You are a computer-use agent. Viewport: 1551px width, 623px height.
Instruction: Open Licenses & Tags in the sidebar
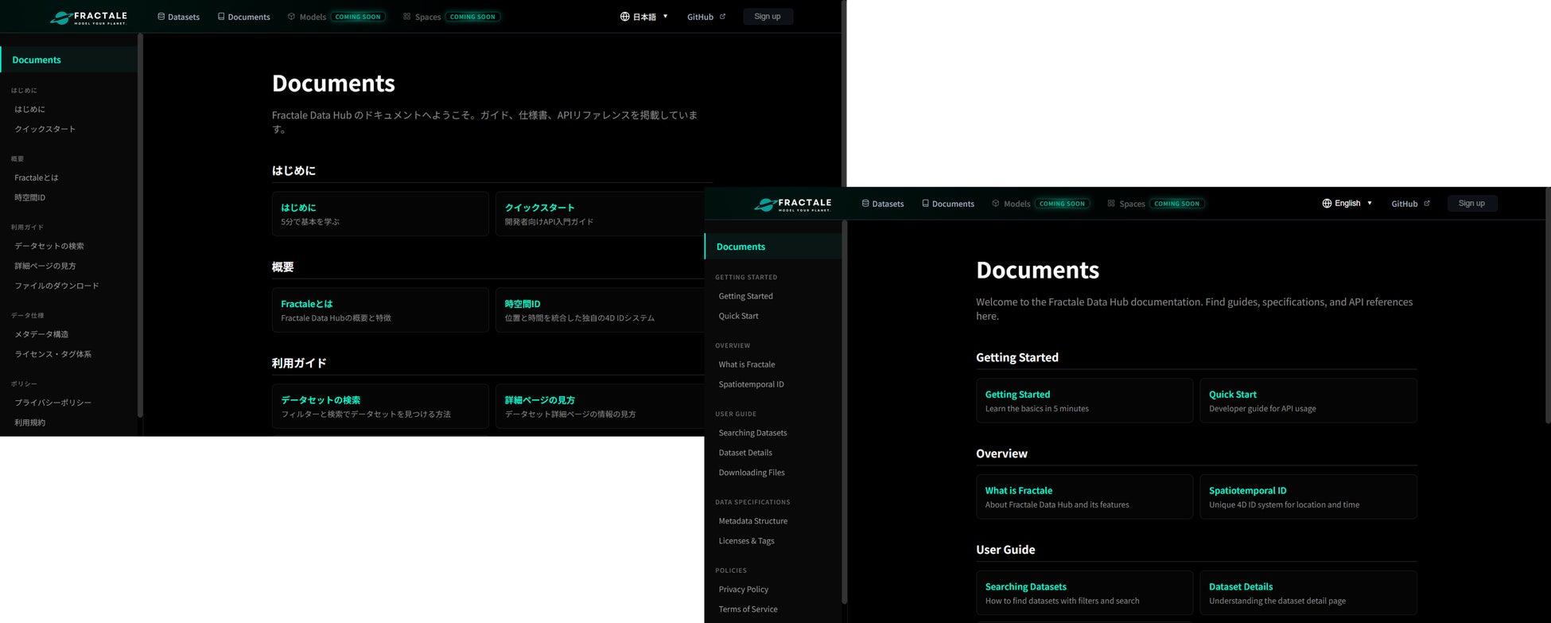(x=747, y=541)
